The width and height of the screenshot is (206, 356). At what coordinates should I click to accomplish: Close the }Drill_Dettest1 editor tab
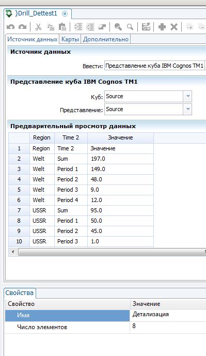[x=65, y=14]
